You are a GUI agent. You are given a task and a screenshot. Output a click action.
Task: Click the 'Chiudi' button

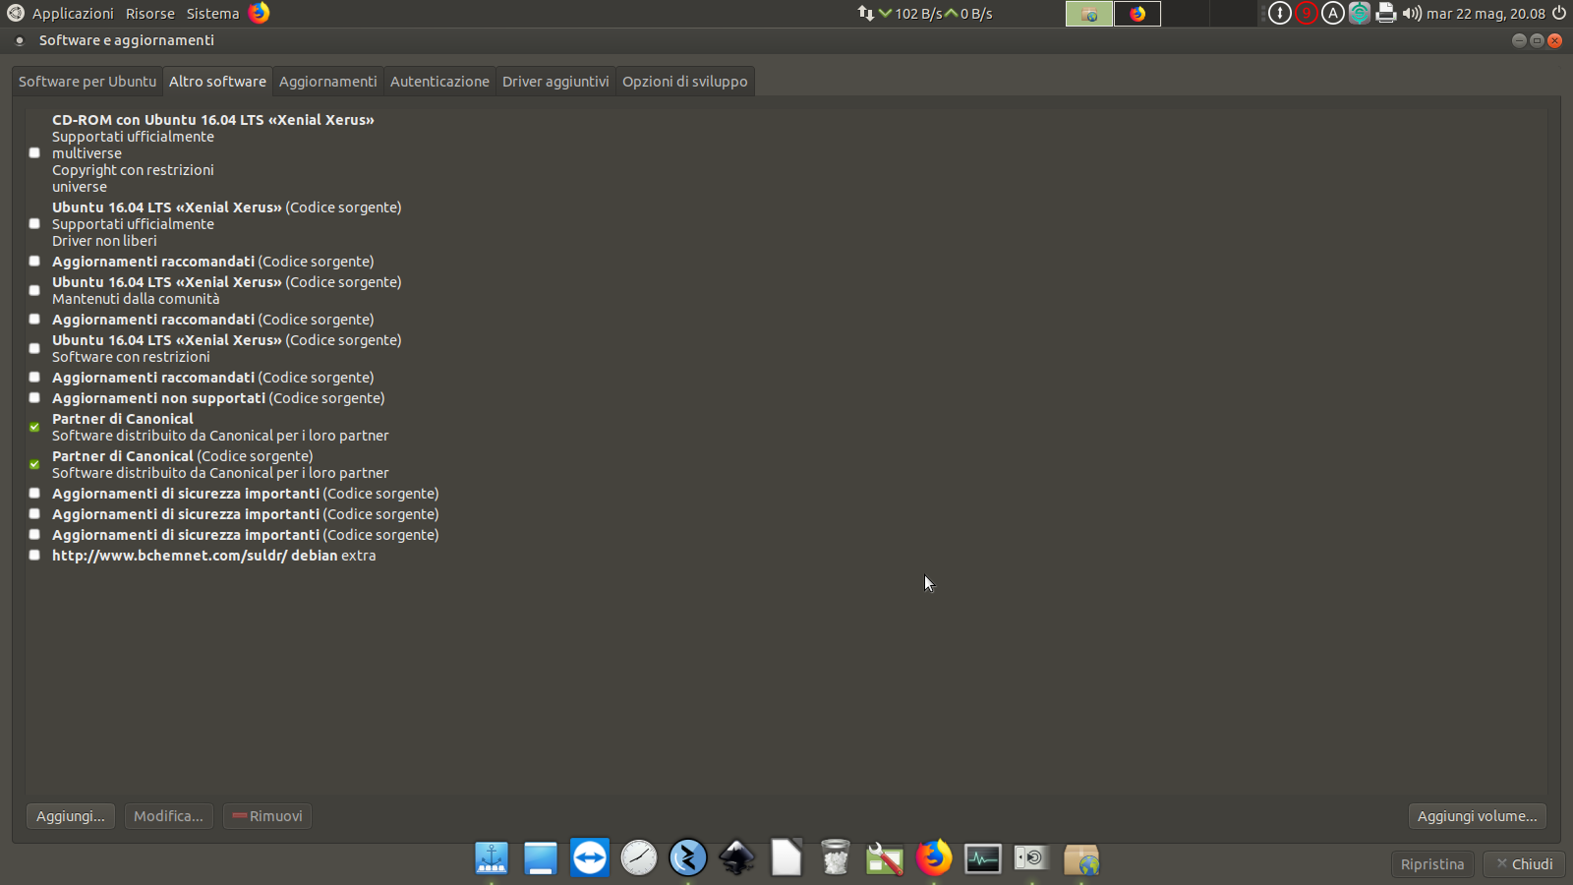1524,864
